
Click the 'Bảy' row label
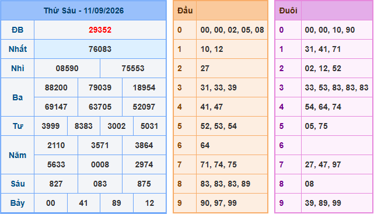pyautogui.click(x=18, y=203)
